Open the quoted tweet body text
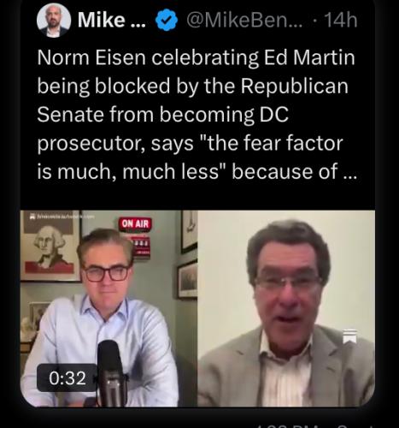This screenshot has height=428, width=399. click(x=197, y=115)
